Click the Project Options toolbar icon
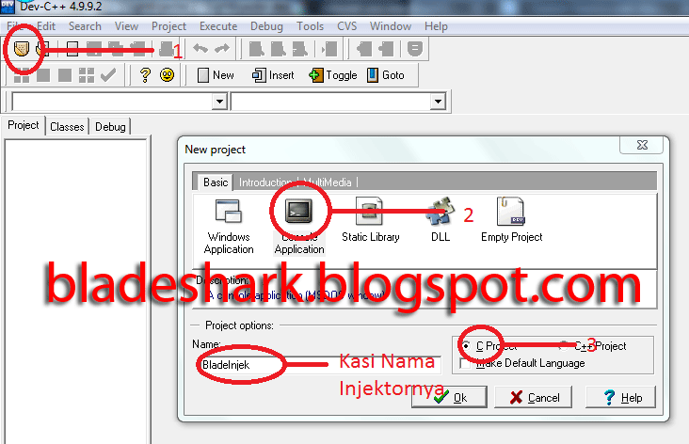689x444 pixels. (415, 49)
